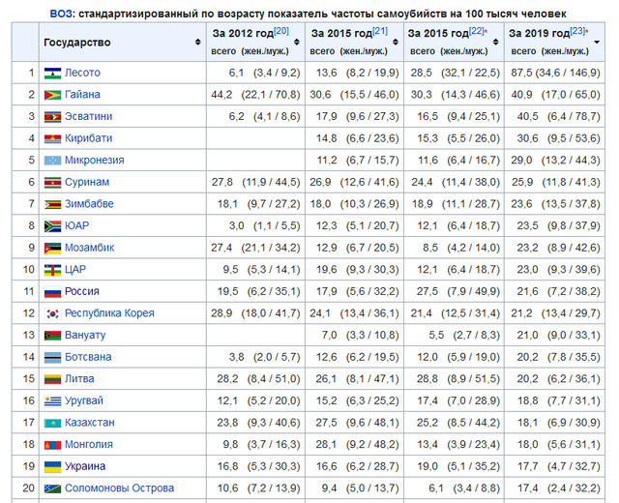The width and height of the screenshot is (619, 503).
Task: Open the Вануату country link
Action: coord(85,336)
